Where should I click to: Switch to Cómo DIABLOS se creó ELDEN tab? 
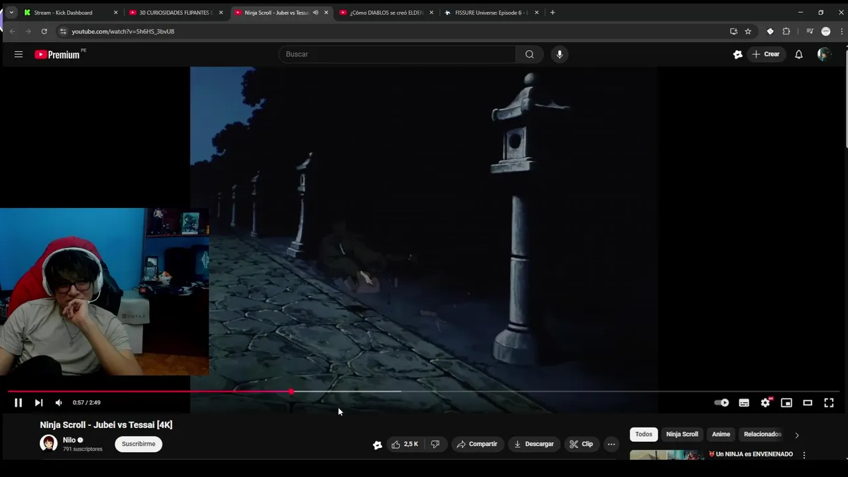pos(386,13)
